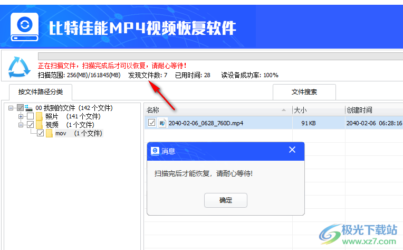Click the app logo drive icon in header
Screen dimensions: 403x250
pos(24,27)
